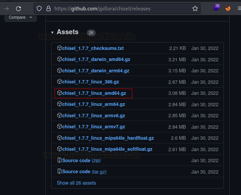Screen dimensions: 241x195
Task: Click package icon beside chisel_1.7.7_linux_arm64.gz
Action: pyautogui.click(x=60, y=104)
